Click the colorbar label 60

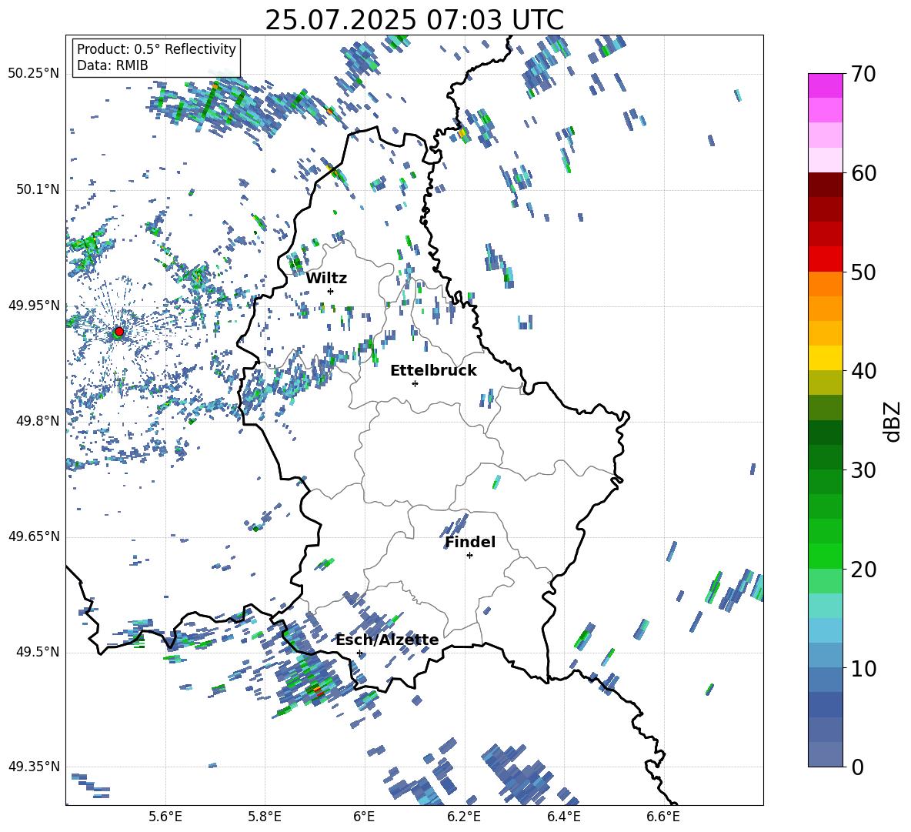[864, 173]
